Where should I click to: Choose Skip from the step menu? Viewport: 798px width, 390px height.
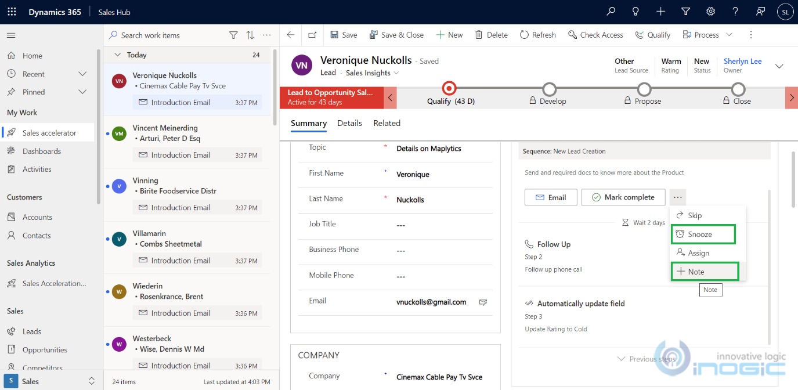click(x=707, y=215)
